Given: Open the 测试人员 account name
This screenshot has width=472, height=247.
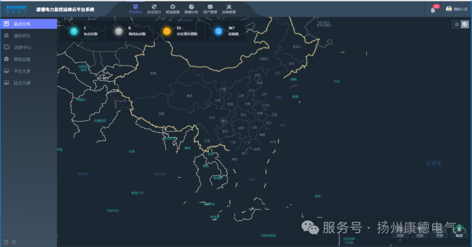Looking at the screenshot, I should click(461, 9).
